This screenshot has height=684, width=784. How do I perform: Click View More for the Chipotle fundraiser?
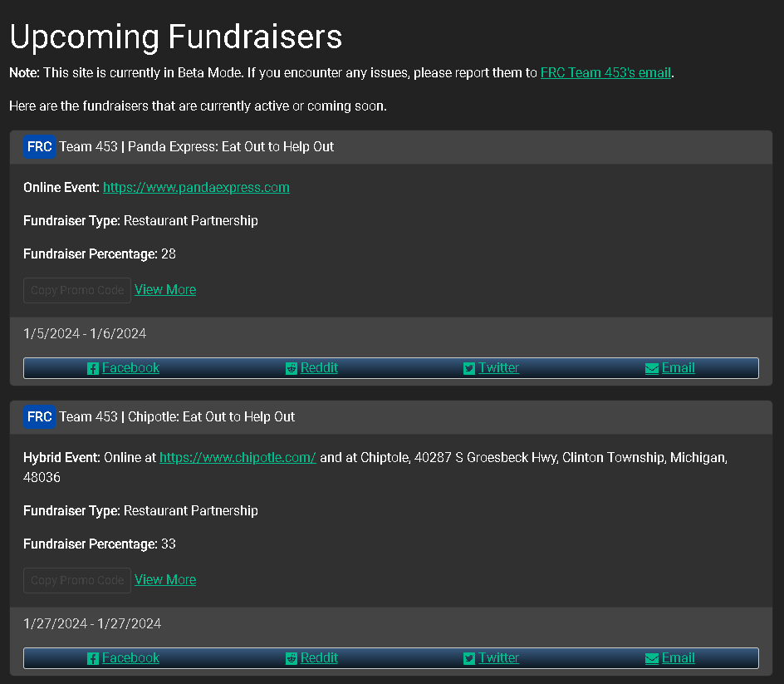tap(165, 580)
